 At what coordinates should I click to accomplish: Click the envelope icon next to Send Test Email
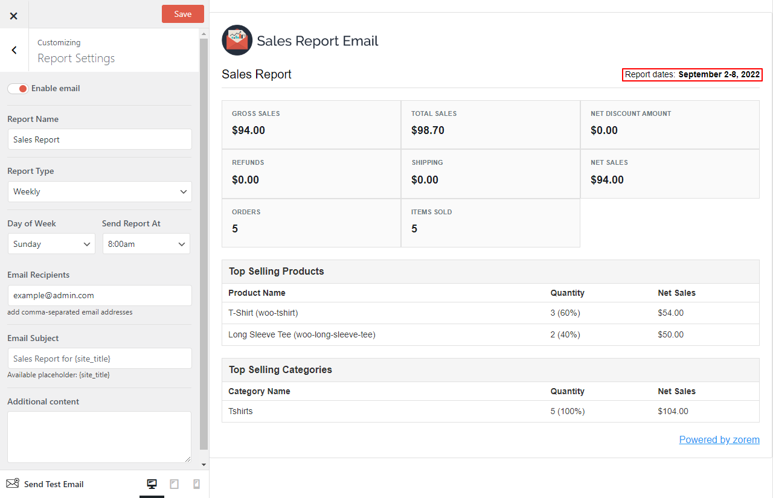tap(11, 484)
